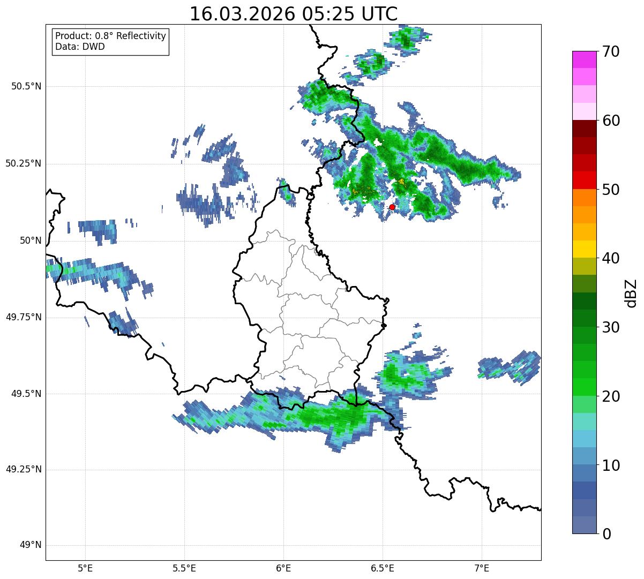Click the colorbar tick label 40
Screen dimensions: 644x579
coord(611,258)
